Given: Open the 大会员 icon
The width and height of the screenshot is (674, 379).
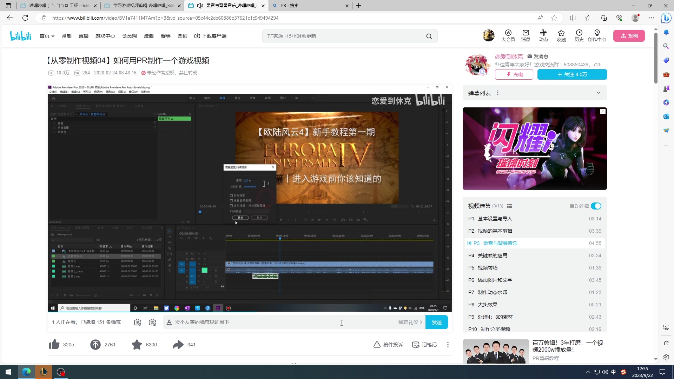Looking at the screenshot, I should (x=508, y=36).
